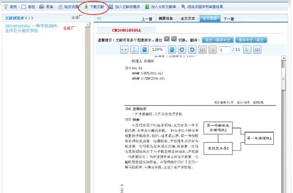Screen dimensions: 293x193
Task: Click page icon right of the 129% field
Action: coord(172,50)
